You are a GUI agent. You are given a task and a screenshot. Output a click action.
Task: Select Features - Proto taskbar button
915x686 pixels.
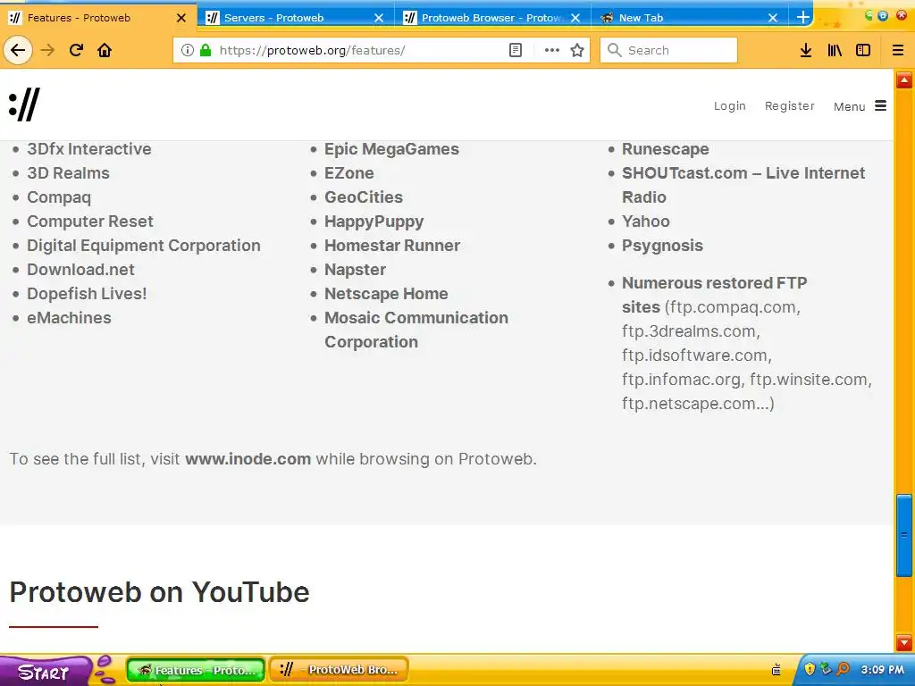coord(196,670)
